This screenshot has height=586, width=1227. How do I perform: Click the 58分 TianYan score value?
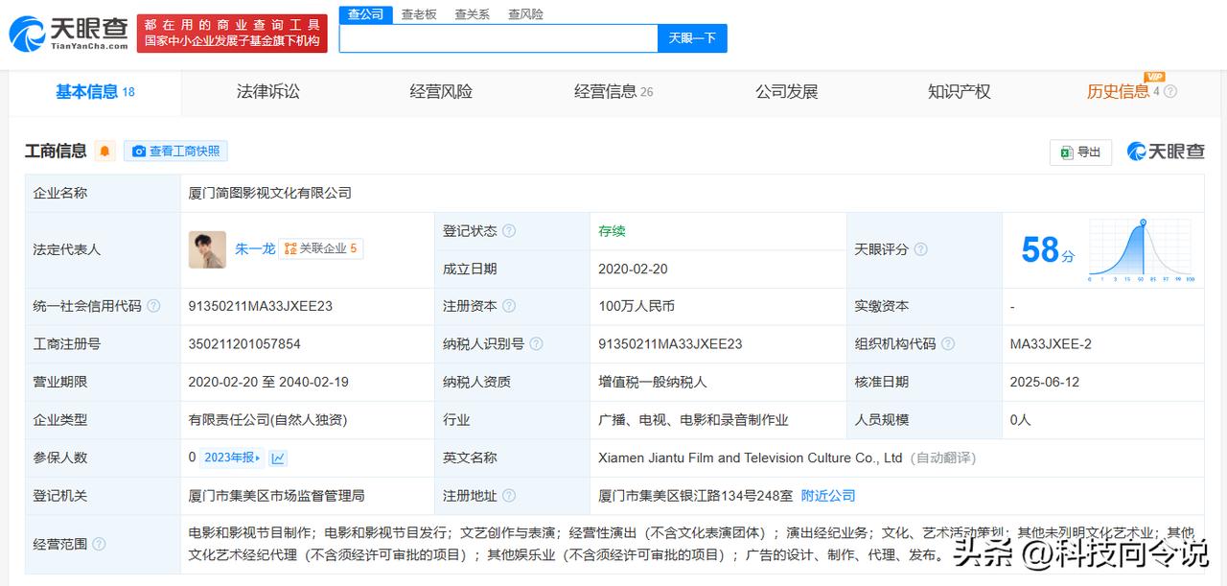[x=1048, y=250]
